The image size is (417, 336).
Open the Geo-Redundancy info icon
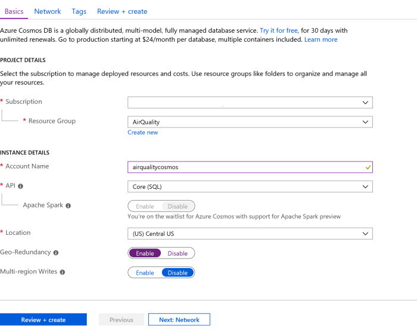pyautogui.click(x=56, y=253)
